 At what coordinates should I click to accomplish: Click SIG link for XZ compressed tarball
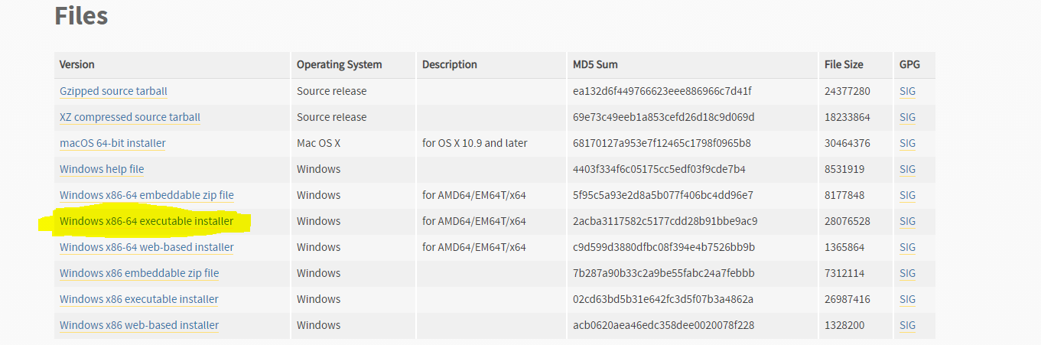tap(907, 117)
